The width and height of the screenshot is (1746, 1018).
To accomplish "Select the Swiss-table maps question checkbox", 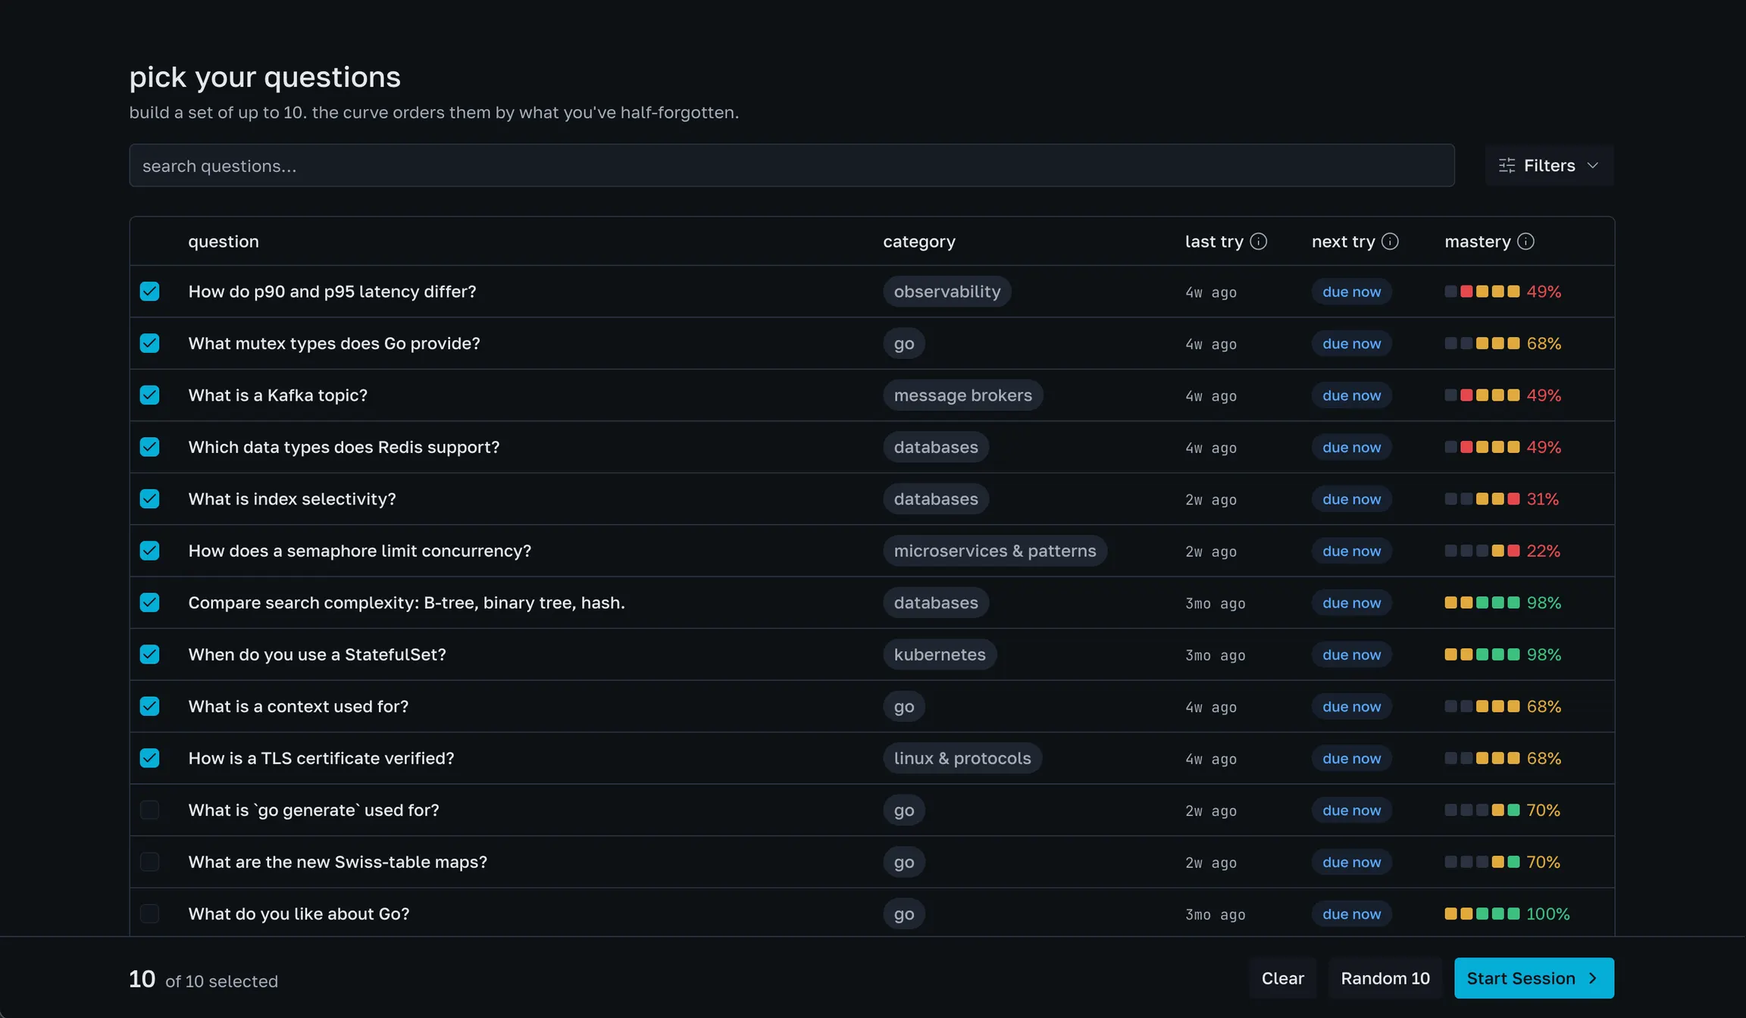I will pos(149,862).
